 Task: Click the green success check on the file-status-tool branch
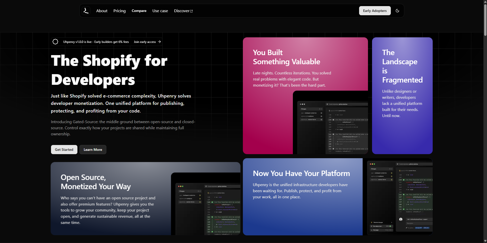click(390, 226)
